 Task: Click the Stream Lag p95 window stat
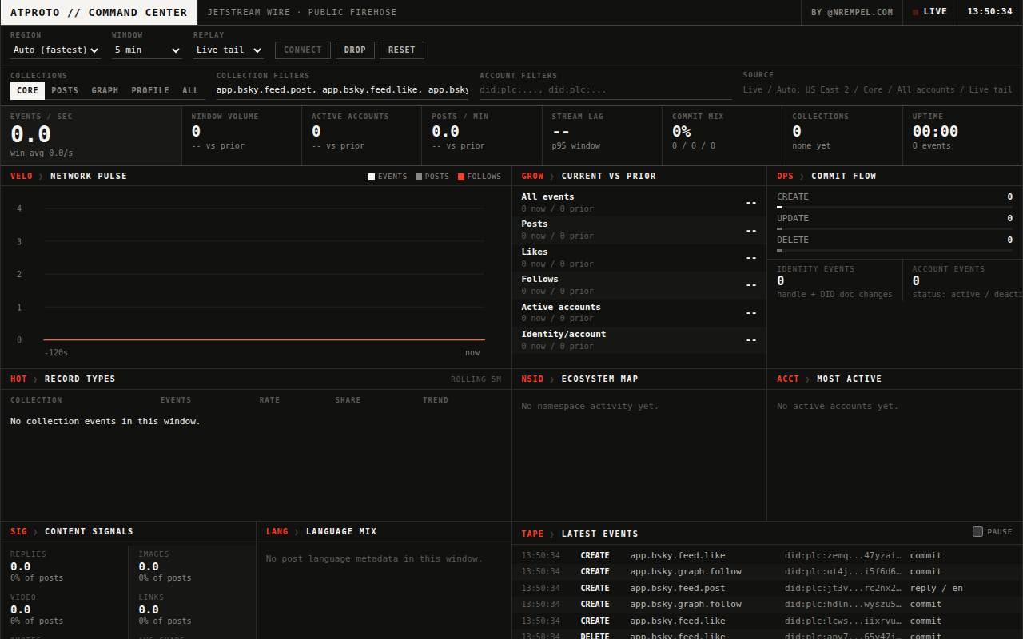point(602,135)
